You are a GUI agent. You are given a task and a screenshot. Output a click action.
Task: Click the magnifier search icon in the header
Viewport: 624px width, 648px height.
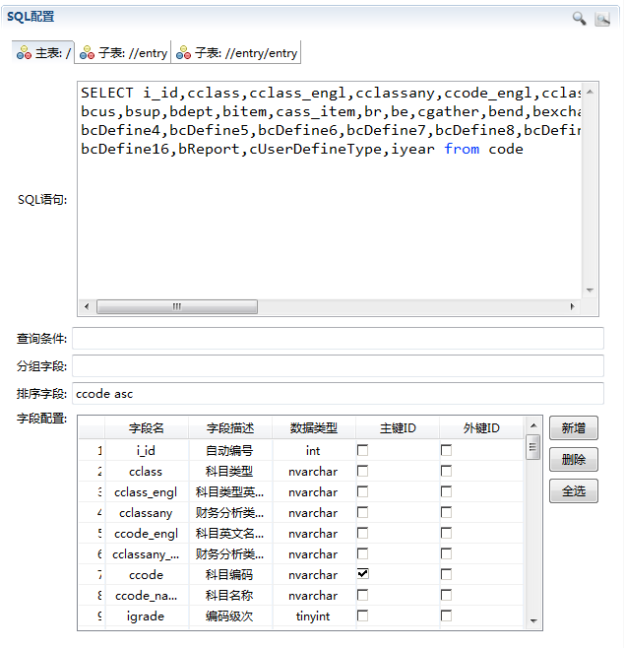click(x=579, y=18)
